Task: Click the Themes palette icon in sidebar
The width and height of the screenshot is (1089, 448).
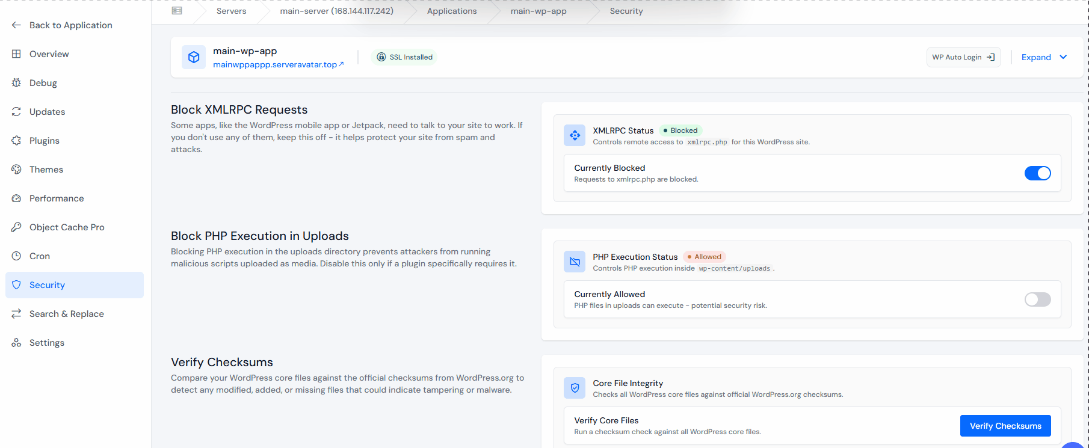Action: tap(16, 170)
